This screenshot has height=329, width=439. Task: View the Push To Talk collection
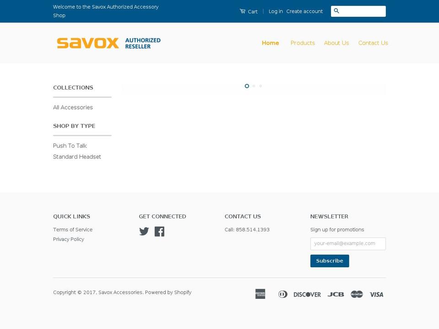[x=70, y=145]
